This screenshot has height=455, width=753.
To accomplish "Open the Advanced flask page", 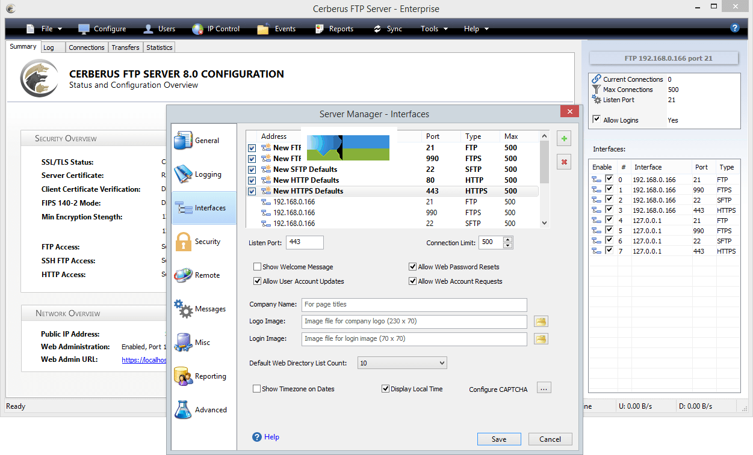I will [x=183, y=410].
